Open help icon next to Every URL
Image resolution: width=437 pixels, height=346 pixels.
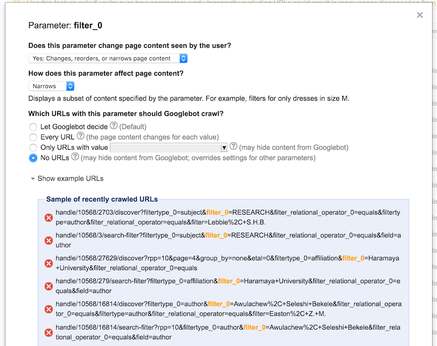(80, 136)
